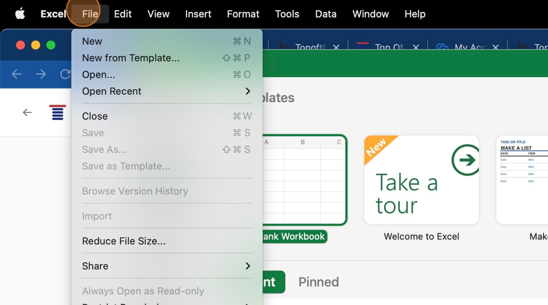Open the Insert menu
The width and height of the screenshot is (548, 305).
[x=198, y=14]
